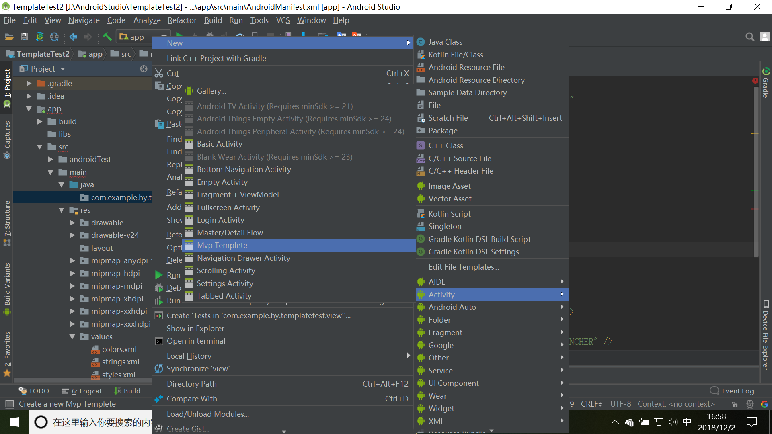The width and height of the screenshot is (772, 434).
Task: Select the colors.xml file
Action: click(119, 349)
